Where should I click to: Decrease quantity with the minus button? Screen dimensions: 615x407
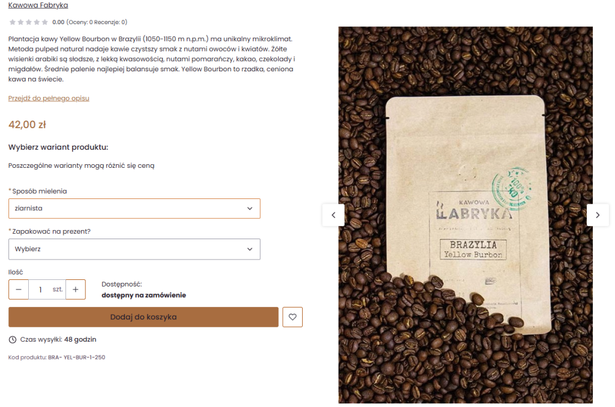coord(19,289)
